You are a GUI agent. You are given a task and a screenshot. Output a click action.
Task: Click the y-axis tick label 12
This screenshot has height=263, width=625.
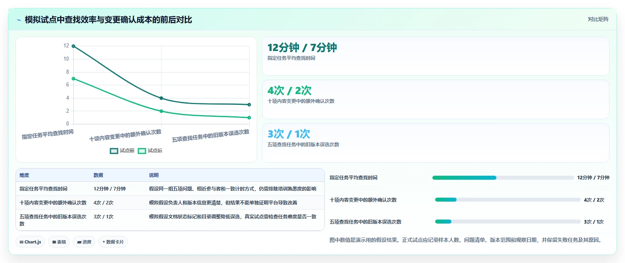[x=66, y=46]
